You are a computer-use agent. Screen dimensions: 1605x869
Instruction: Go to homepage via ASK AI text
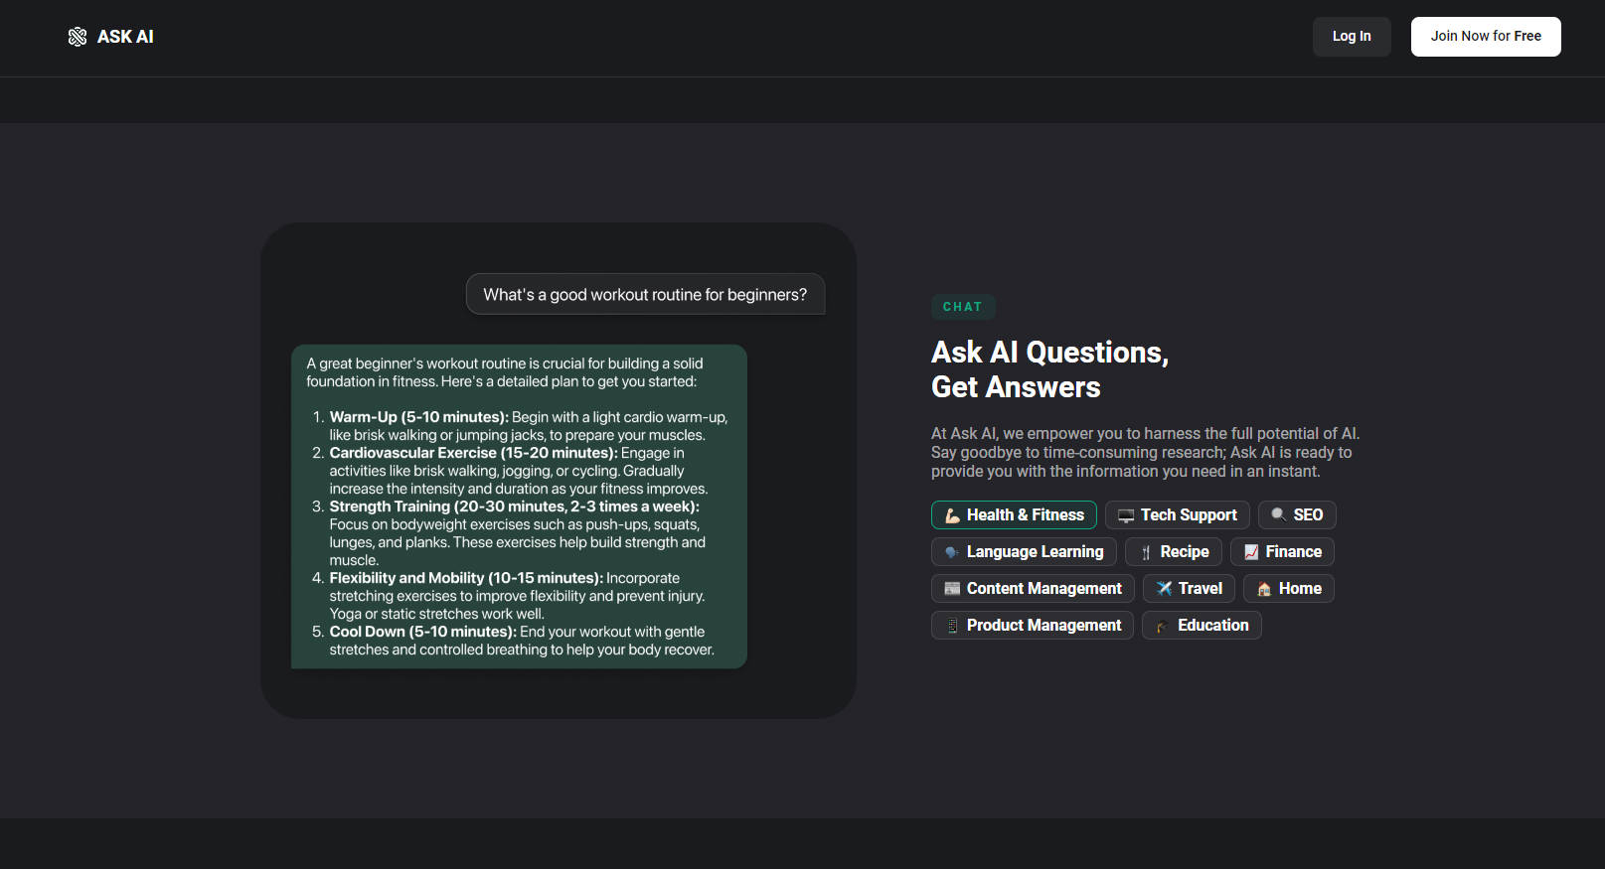125,37
